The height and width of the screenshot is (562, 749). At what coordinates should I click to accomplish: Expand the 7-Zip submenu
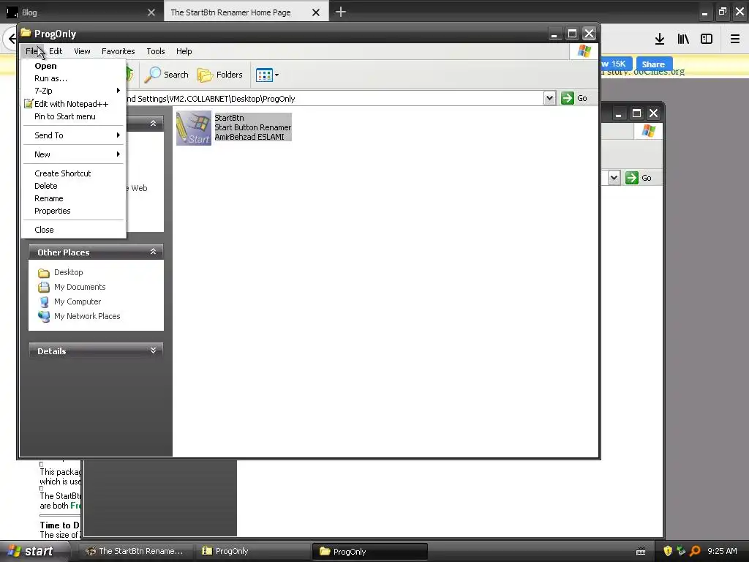74,91
